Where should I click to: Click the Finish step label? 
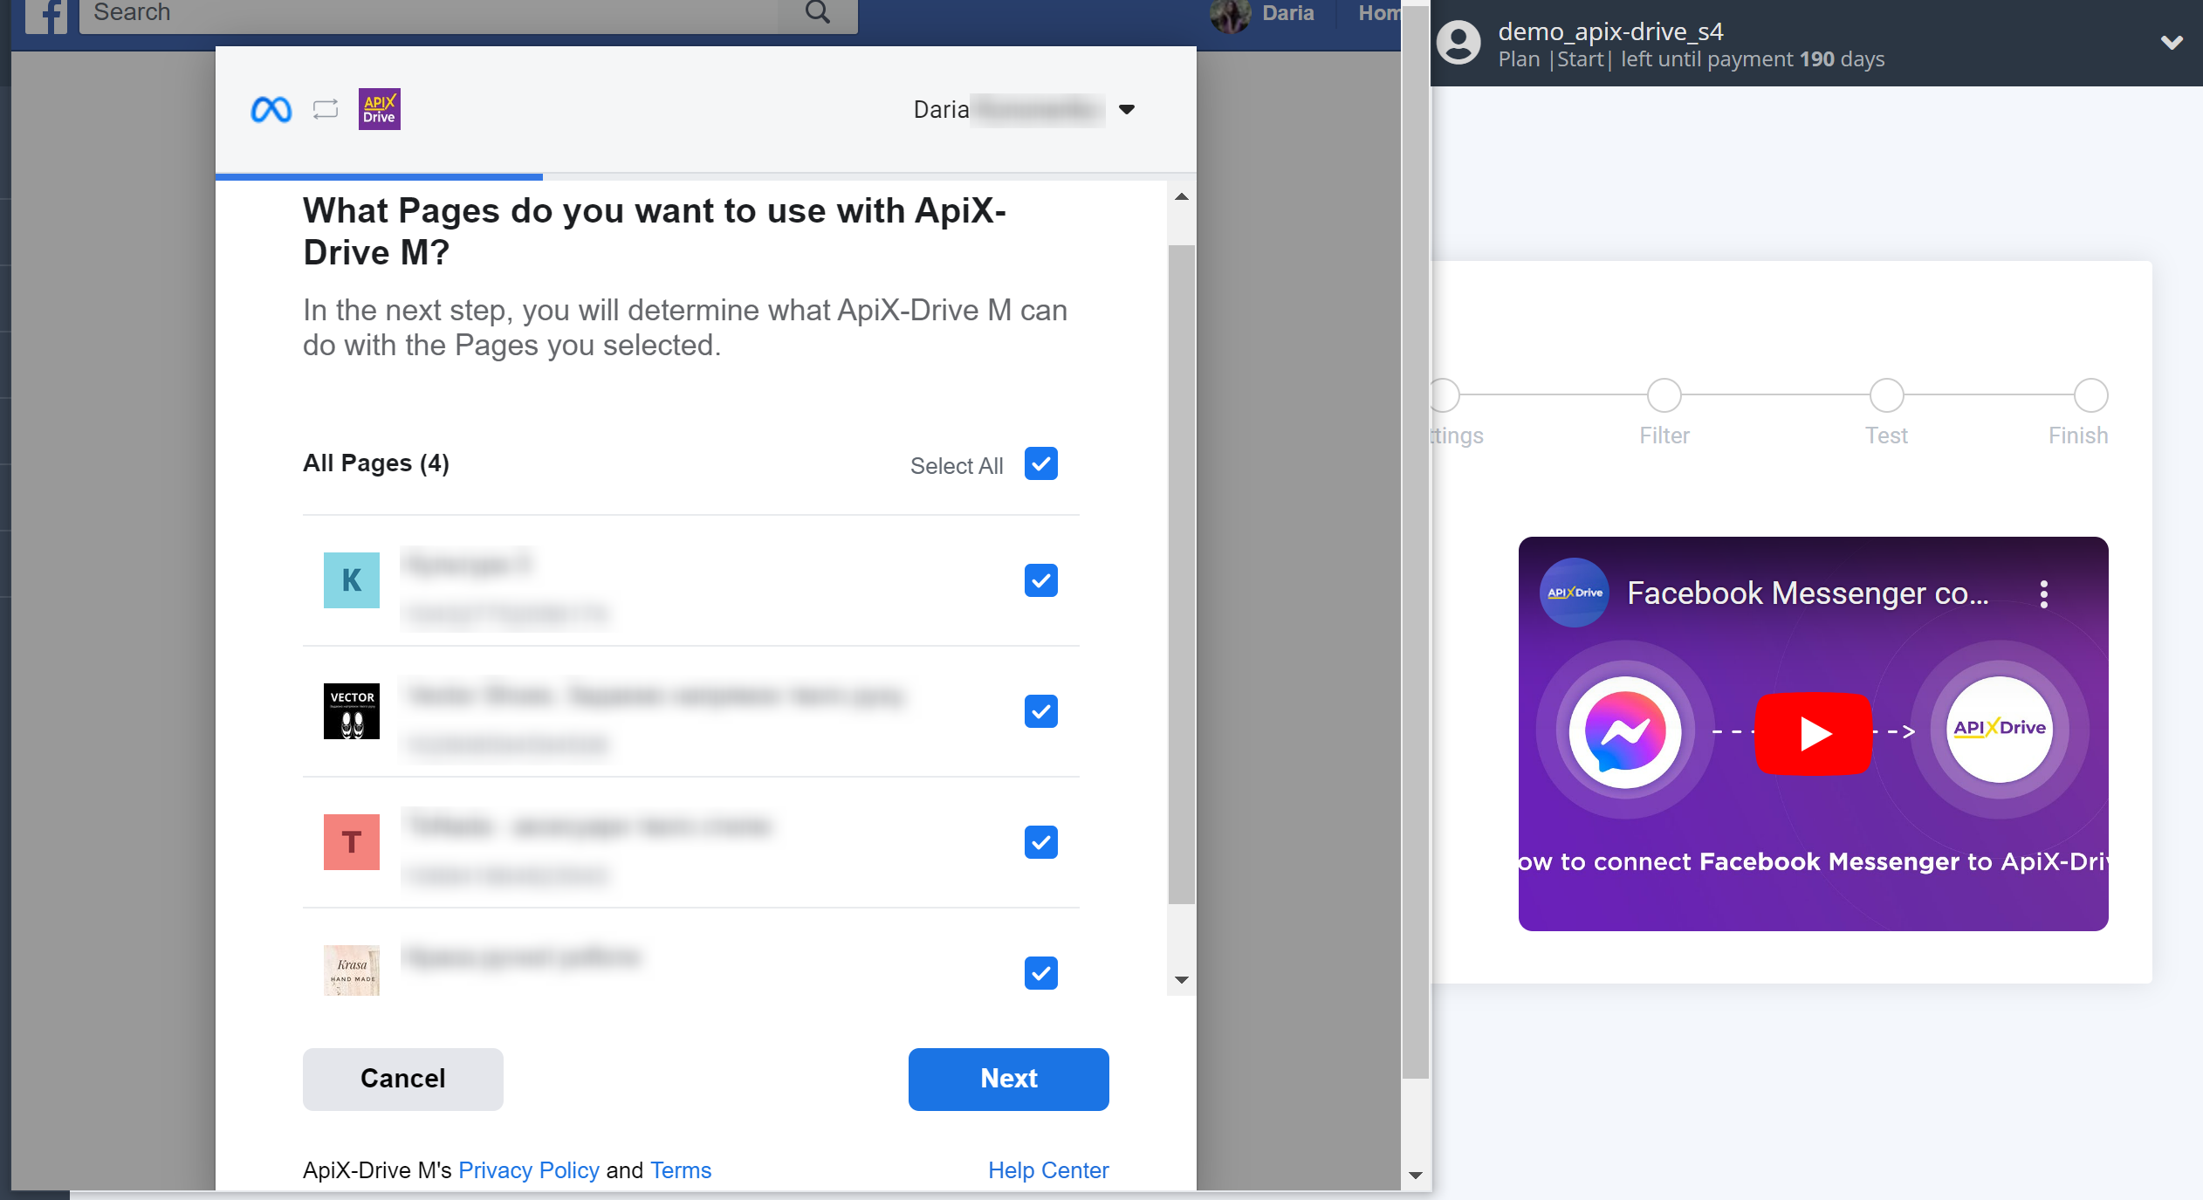pos(2078,435)
